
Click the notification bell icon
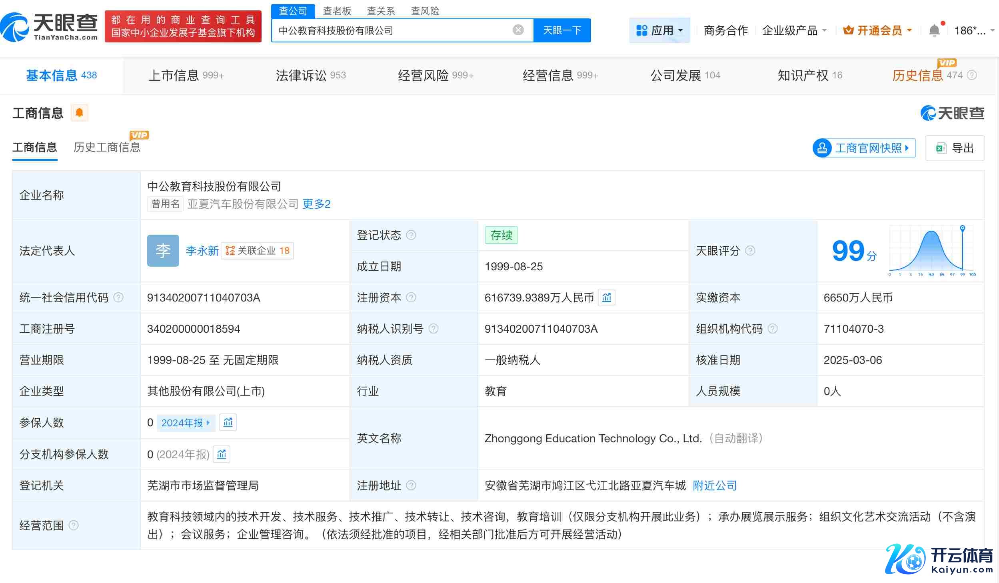click(934, 30)
